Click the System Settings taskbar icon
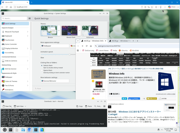The height and width of the screenshot is (133, 180). point(11,130)
